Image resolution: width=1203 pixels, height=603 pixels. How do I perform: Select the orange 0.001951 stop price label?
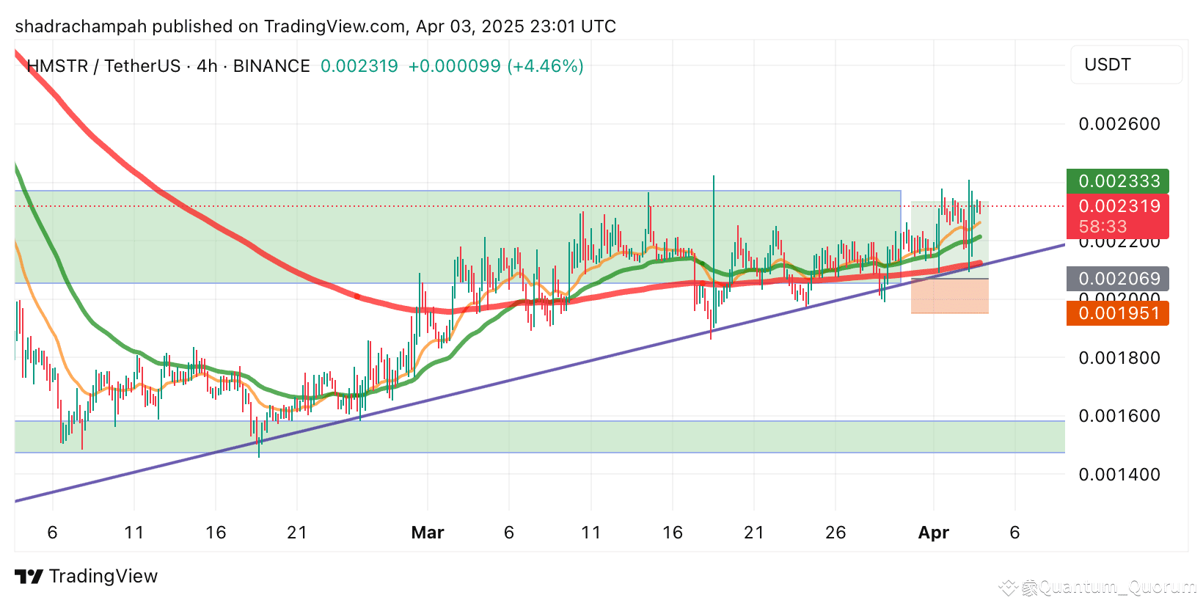1118,313
